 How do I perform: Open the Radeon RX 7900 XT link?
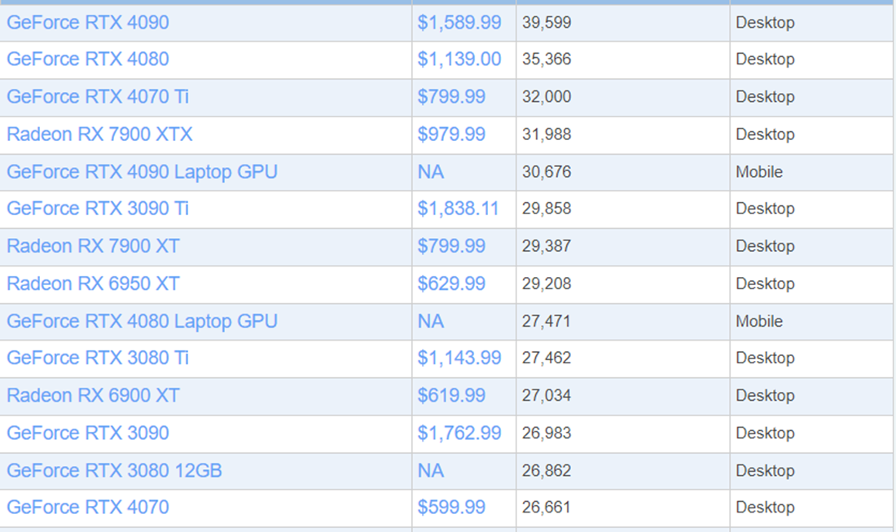(93, 246)
